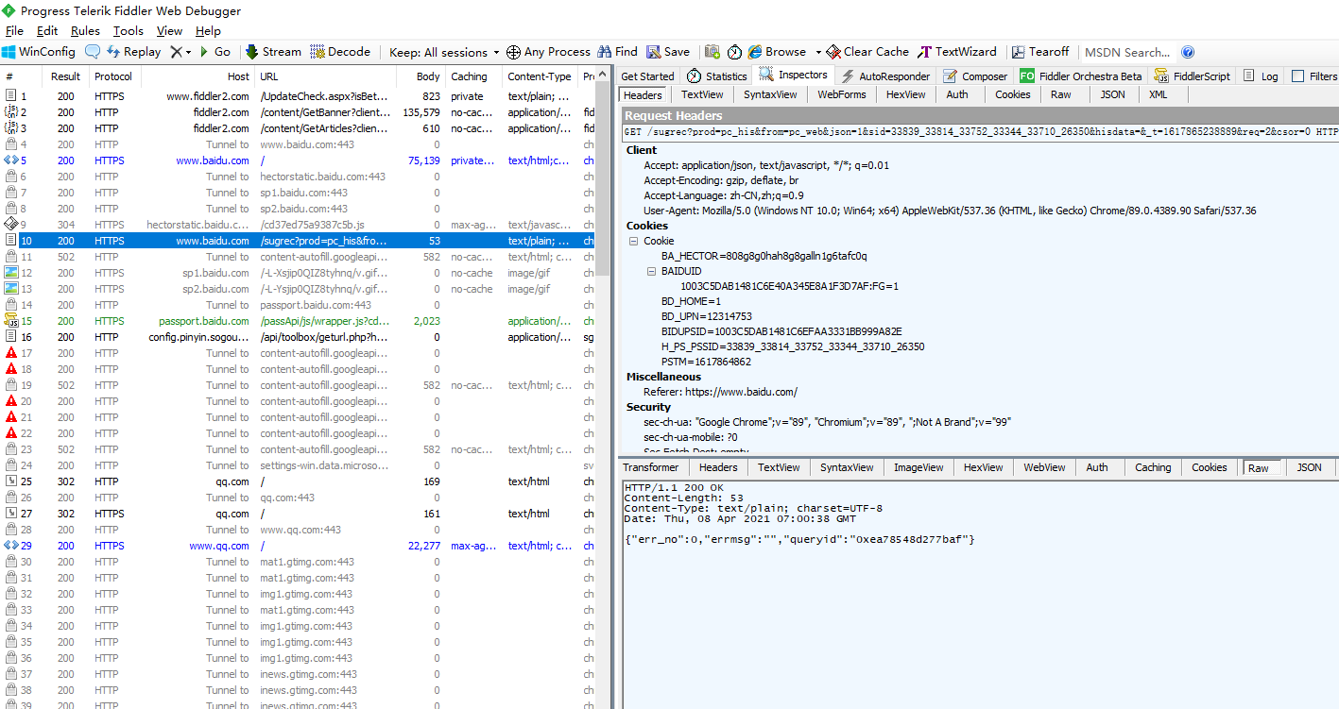
Task: Replay the selected session
Action: pyautogui.click(x=133, y=52)
